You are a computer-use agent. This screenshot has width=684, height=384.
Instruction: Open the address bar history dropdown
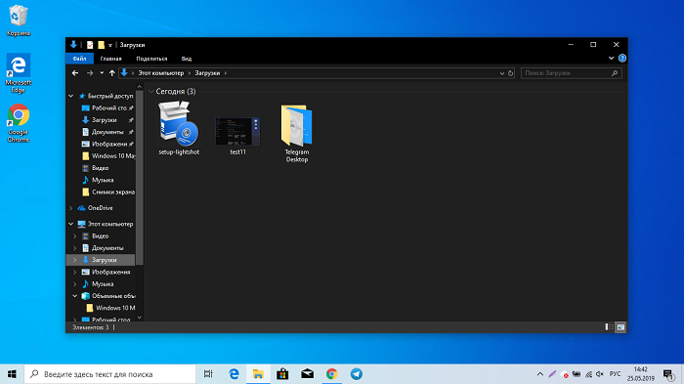point(501,73)
